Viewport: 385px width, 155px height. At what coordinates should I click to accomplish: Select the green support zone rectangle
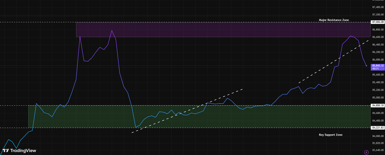199,116
